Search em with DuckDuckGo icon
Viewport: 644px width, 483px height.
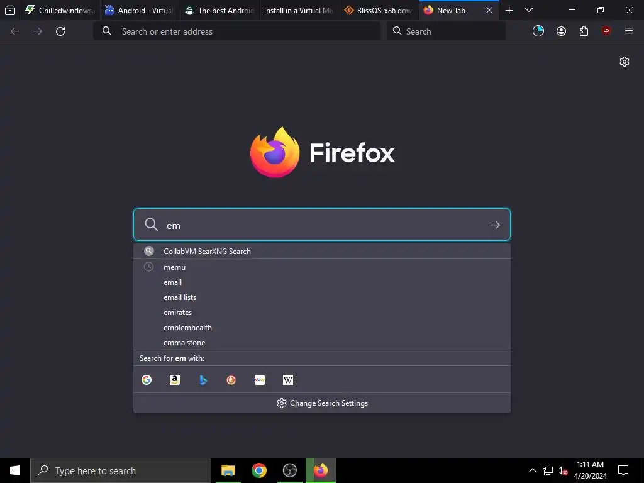(231, 380)
